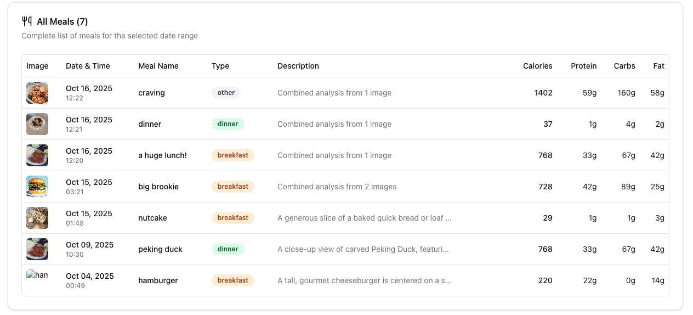Click the 'other' type badge for craving

[226, 93]
